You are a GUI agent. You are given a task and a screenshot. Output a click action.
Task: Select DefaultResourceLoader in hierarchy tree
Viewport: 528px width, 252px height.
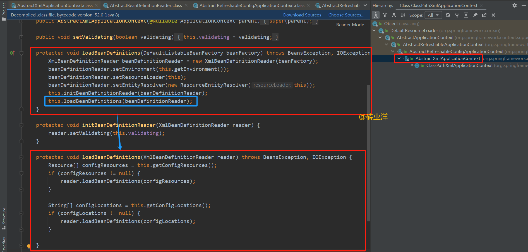pos(445,31)
